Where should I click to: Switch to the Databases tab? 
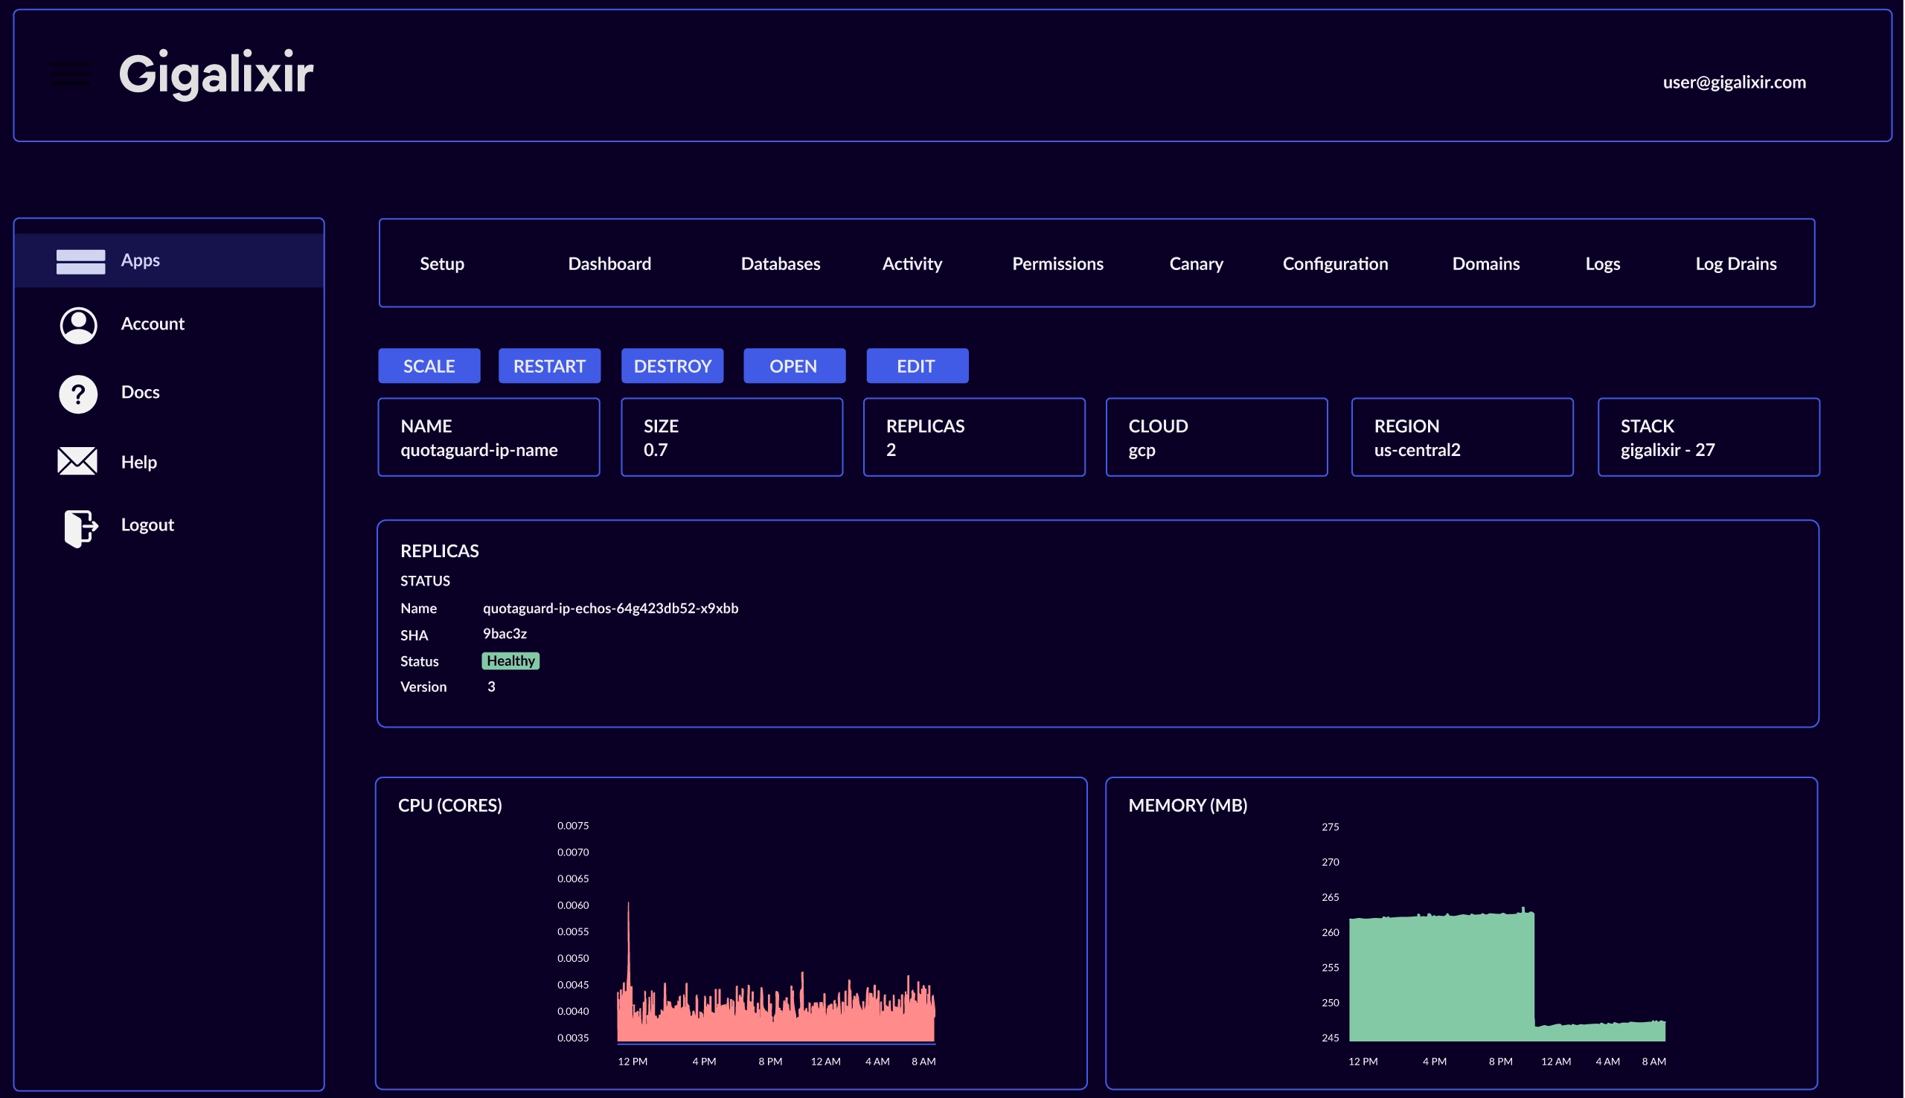pos(781,263)
